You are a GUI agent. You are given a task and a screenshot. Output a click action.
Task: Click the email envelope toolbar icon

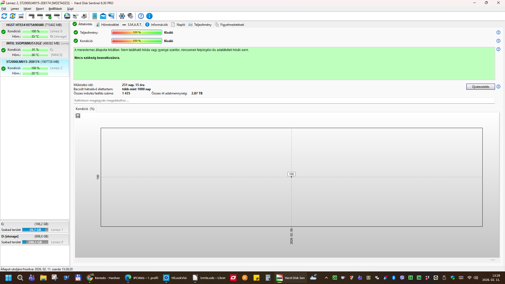tap(103, 16)
